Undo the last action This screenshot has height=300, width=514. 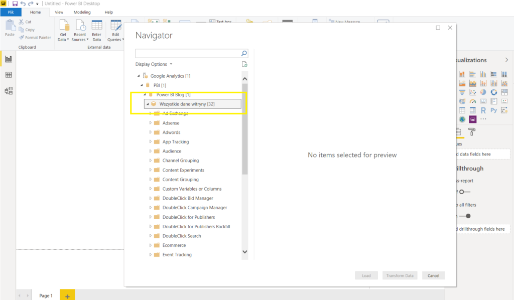click(23, 4)
